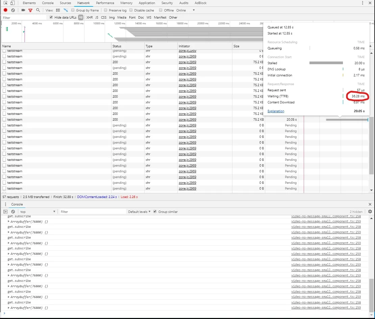
Task: Switch to the Elements tab
Action: point(29,3)
